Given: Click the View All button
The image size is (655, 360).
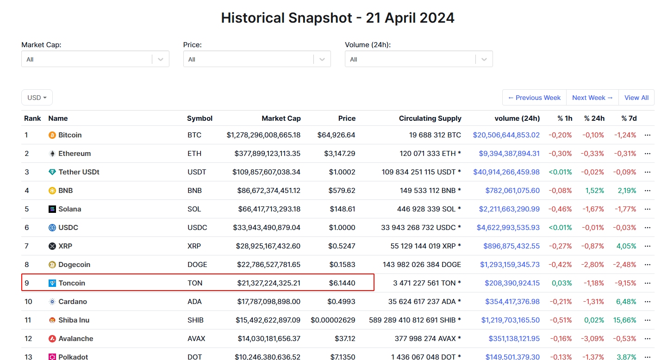Looking at the screenshot, I should pos(636,98).
